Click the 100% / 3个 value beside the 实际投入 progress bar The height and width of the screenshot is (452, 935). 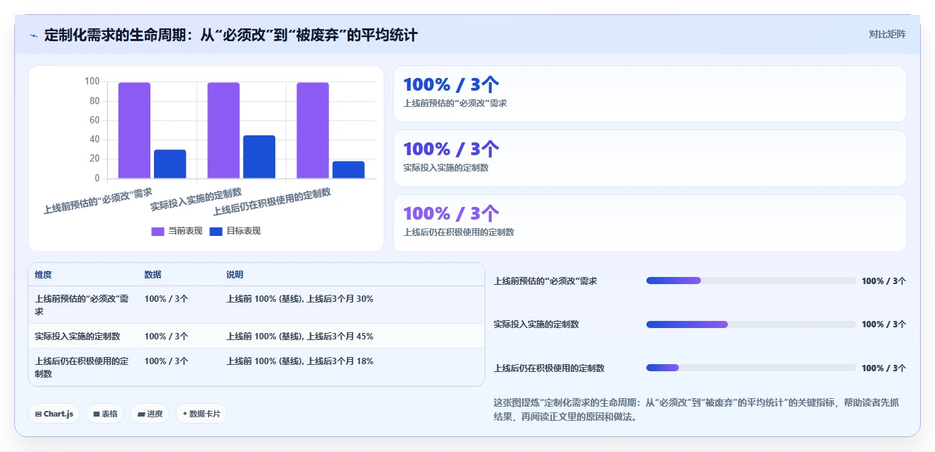(x=884, y=324)
